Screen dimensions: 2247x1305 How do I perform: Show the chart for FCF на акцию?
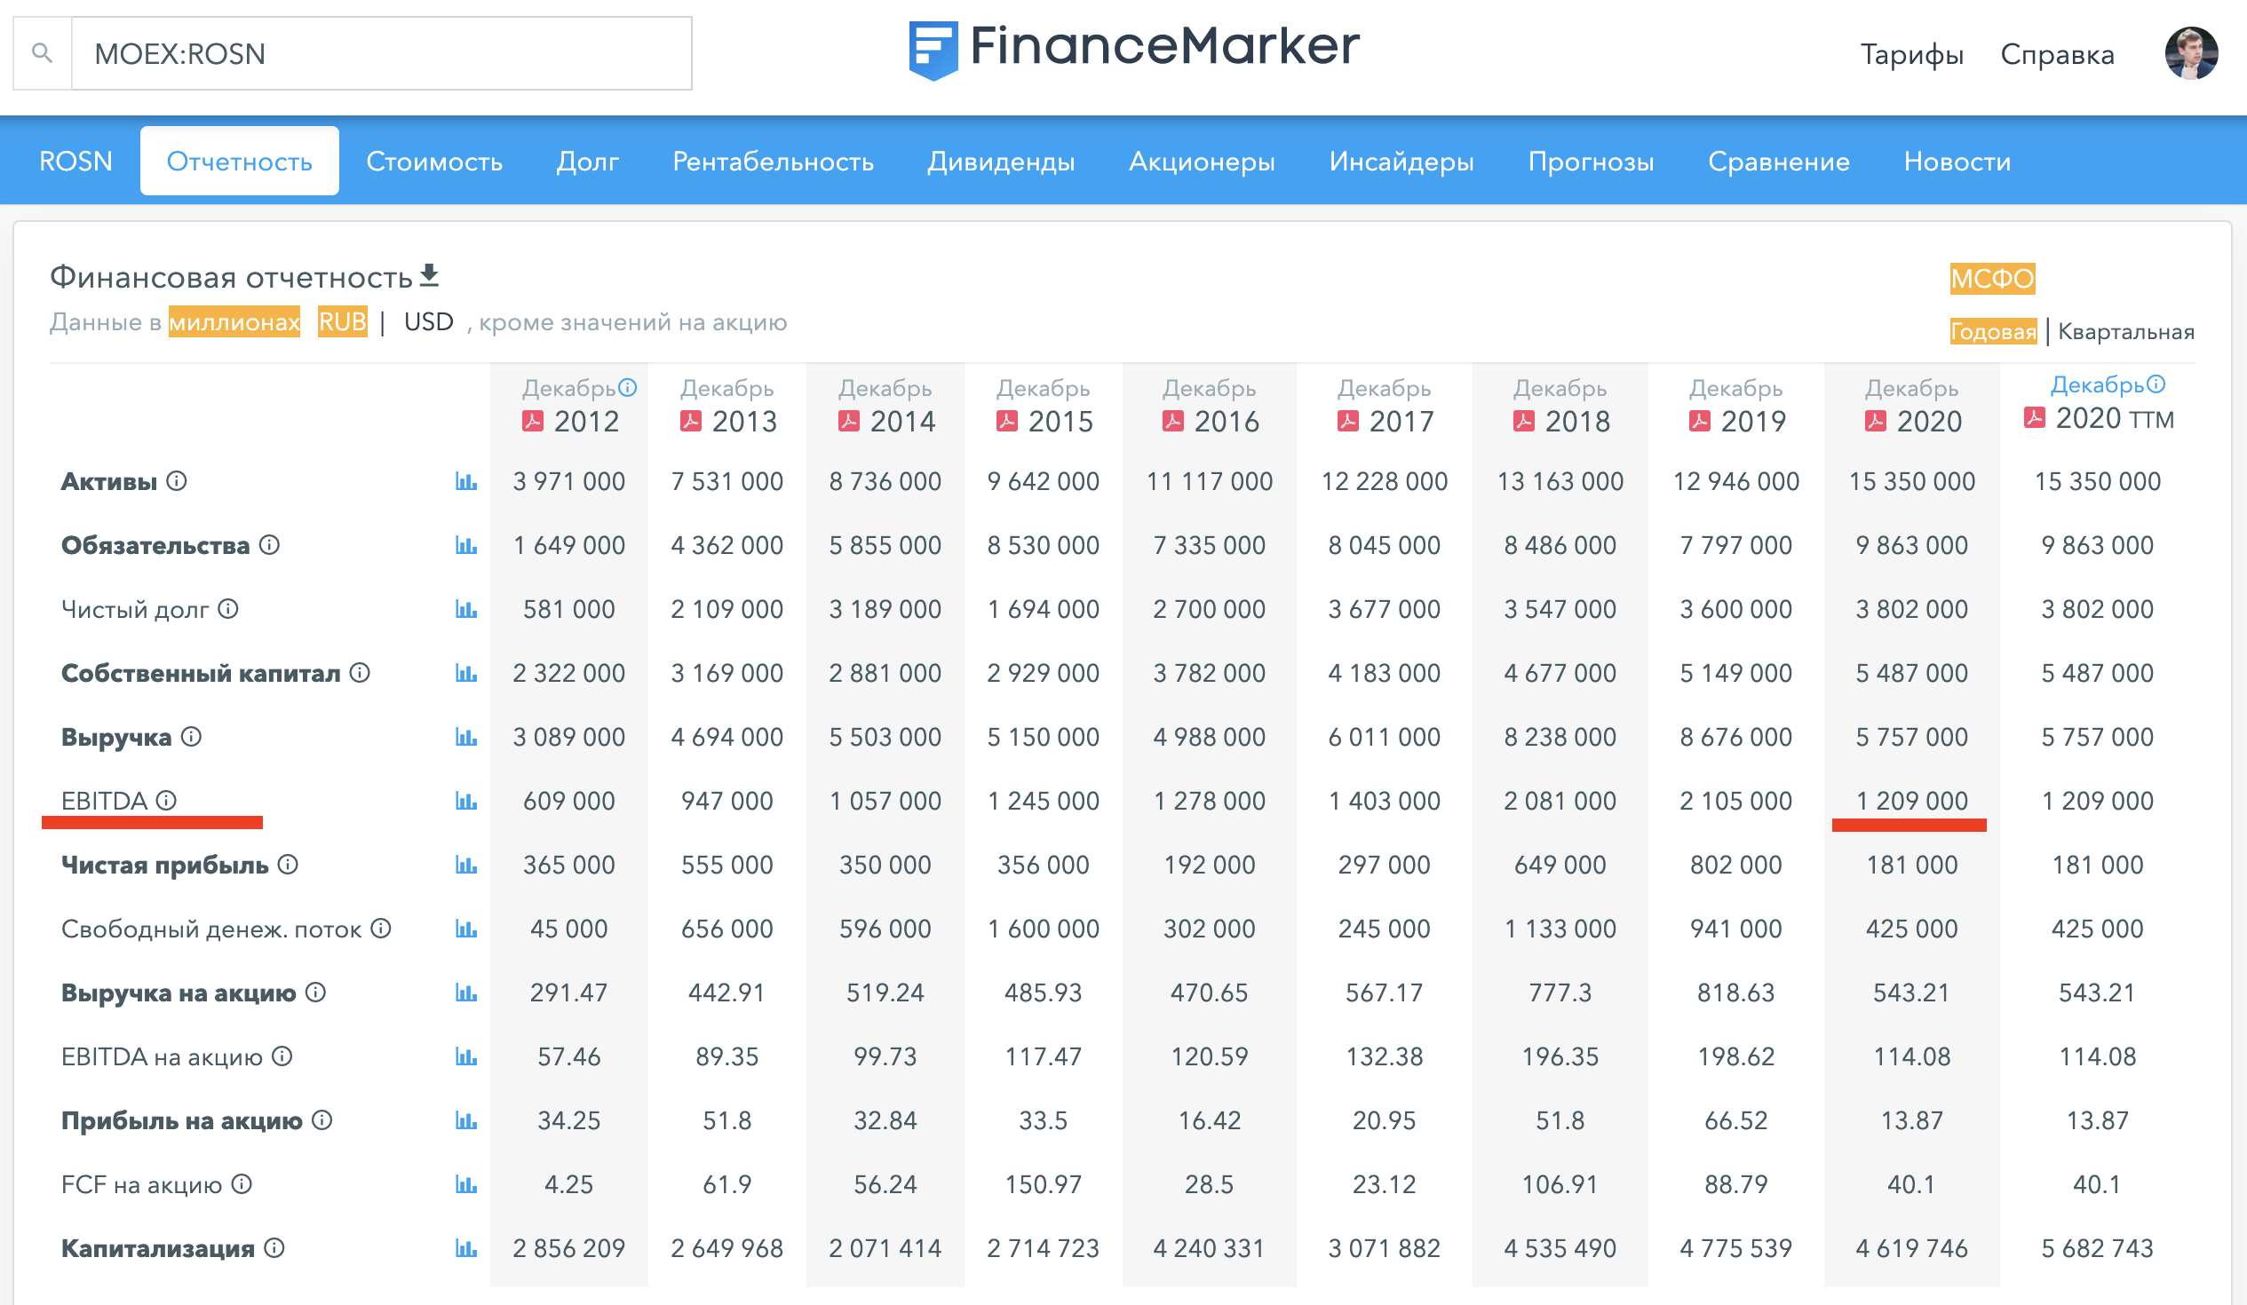tap(466, 1184)
